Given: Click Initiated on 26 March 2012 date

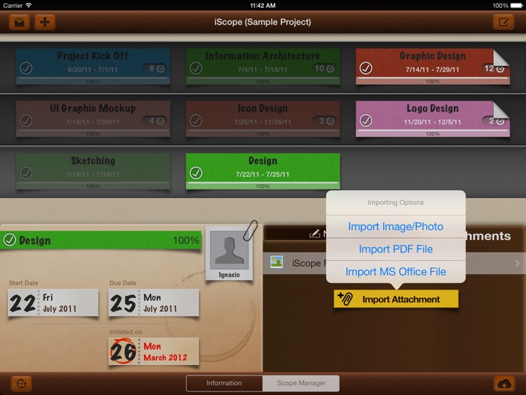Looking at the screenshot, I should 154,352.
